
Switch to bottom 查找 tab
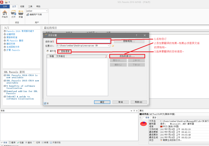[x=28, y=143]
